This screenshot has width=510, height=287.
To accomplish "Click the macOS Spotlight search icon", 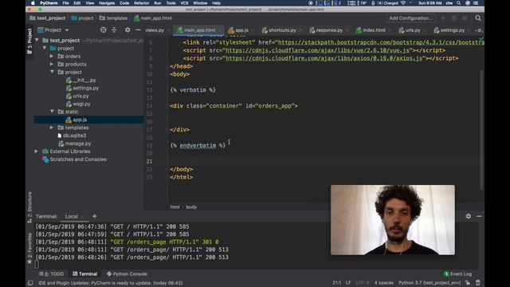I will 458,3.
